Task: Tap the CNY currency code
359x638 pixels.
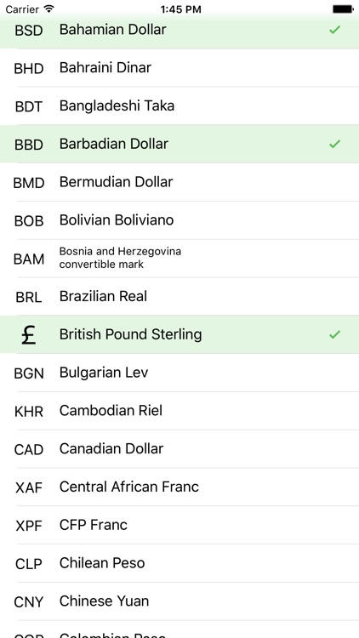Action: (x=28, y=601)
